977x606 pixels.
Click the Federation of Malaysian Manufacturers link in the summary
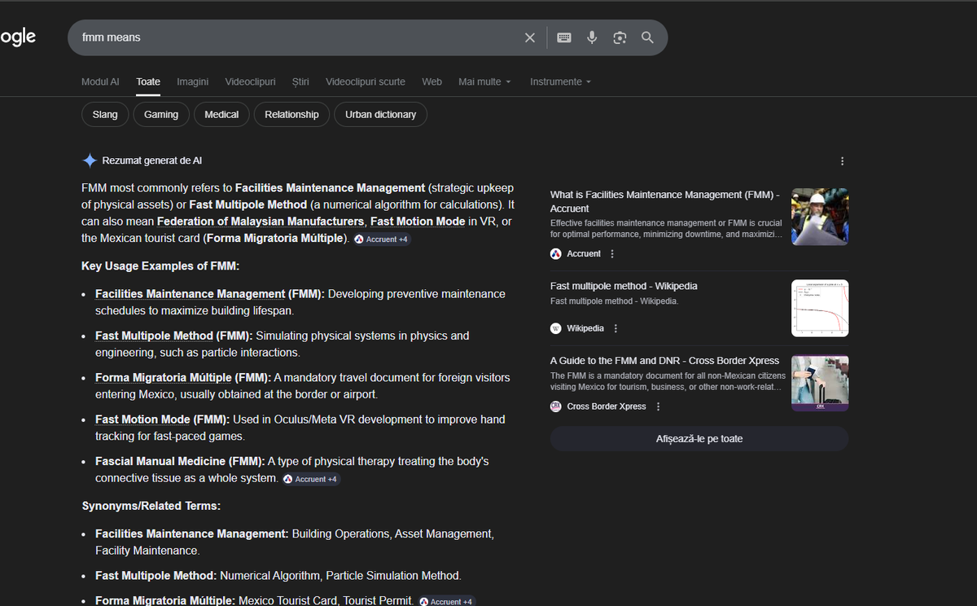tap(261, 222)
